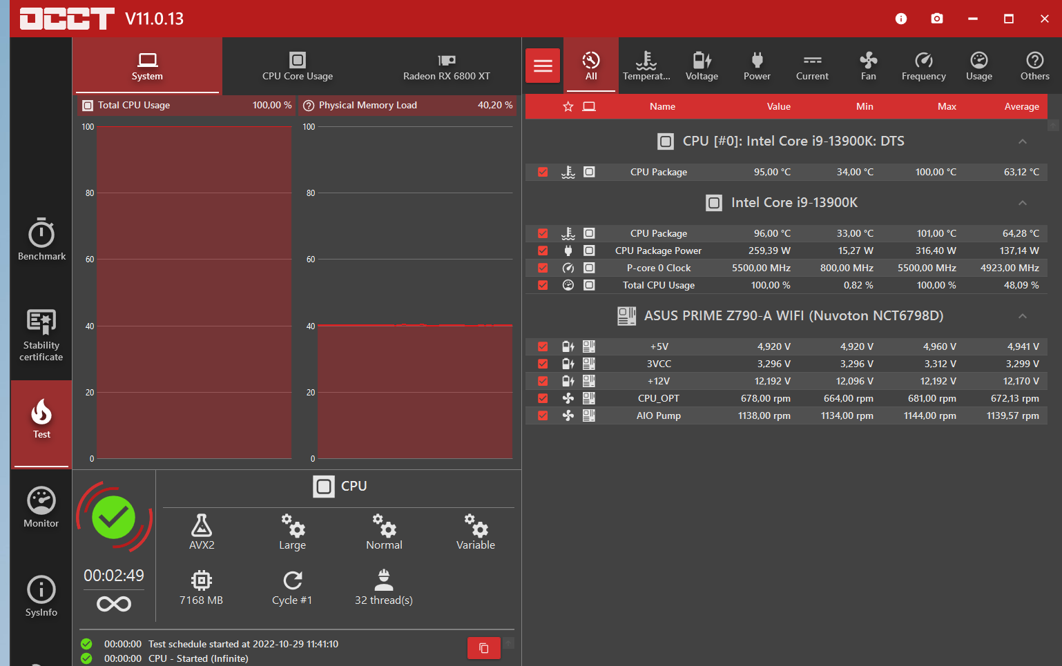
Task: Show all sensors with the All tab
Action: [x=591, y=66]
